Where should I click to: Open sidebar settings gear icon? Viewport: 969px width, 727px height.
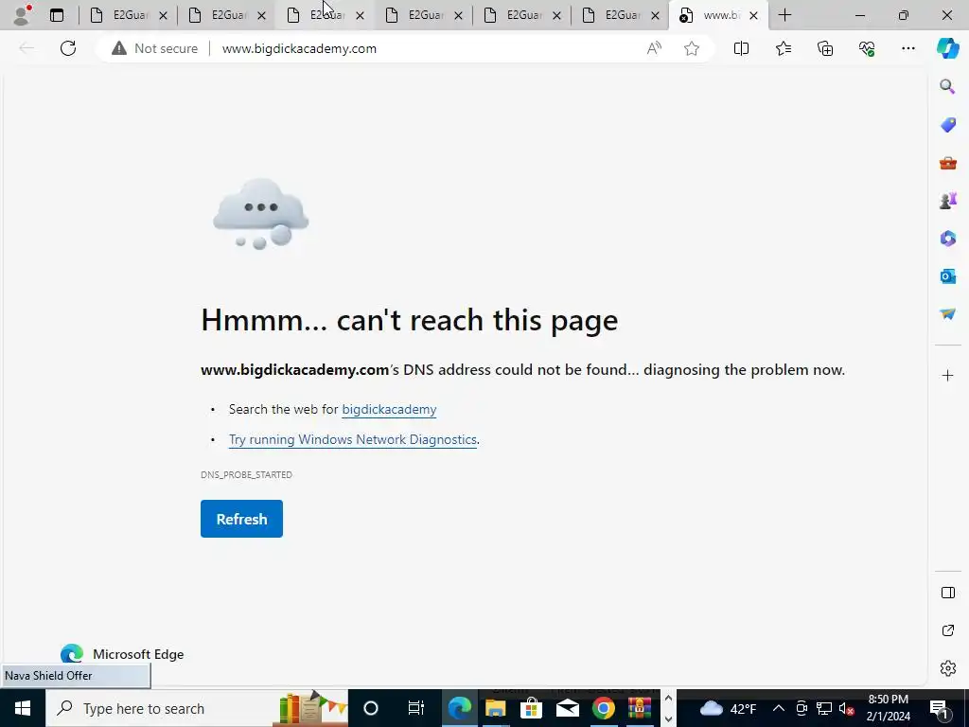(947, 668)
